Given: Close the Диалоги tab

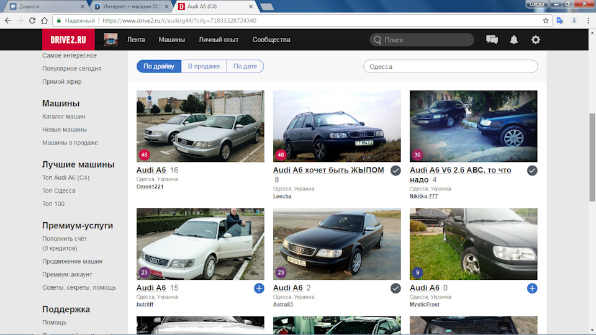Looking at the screenshot, I should (83, 6).
